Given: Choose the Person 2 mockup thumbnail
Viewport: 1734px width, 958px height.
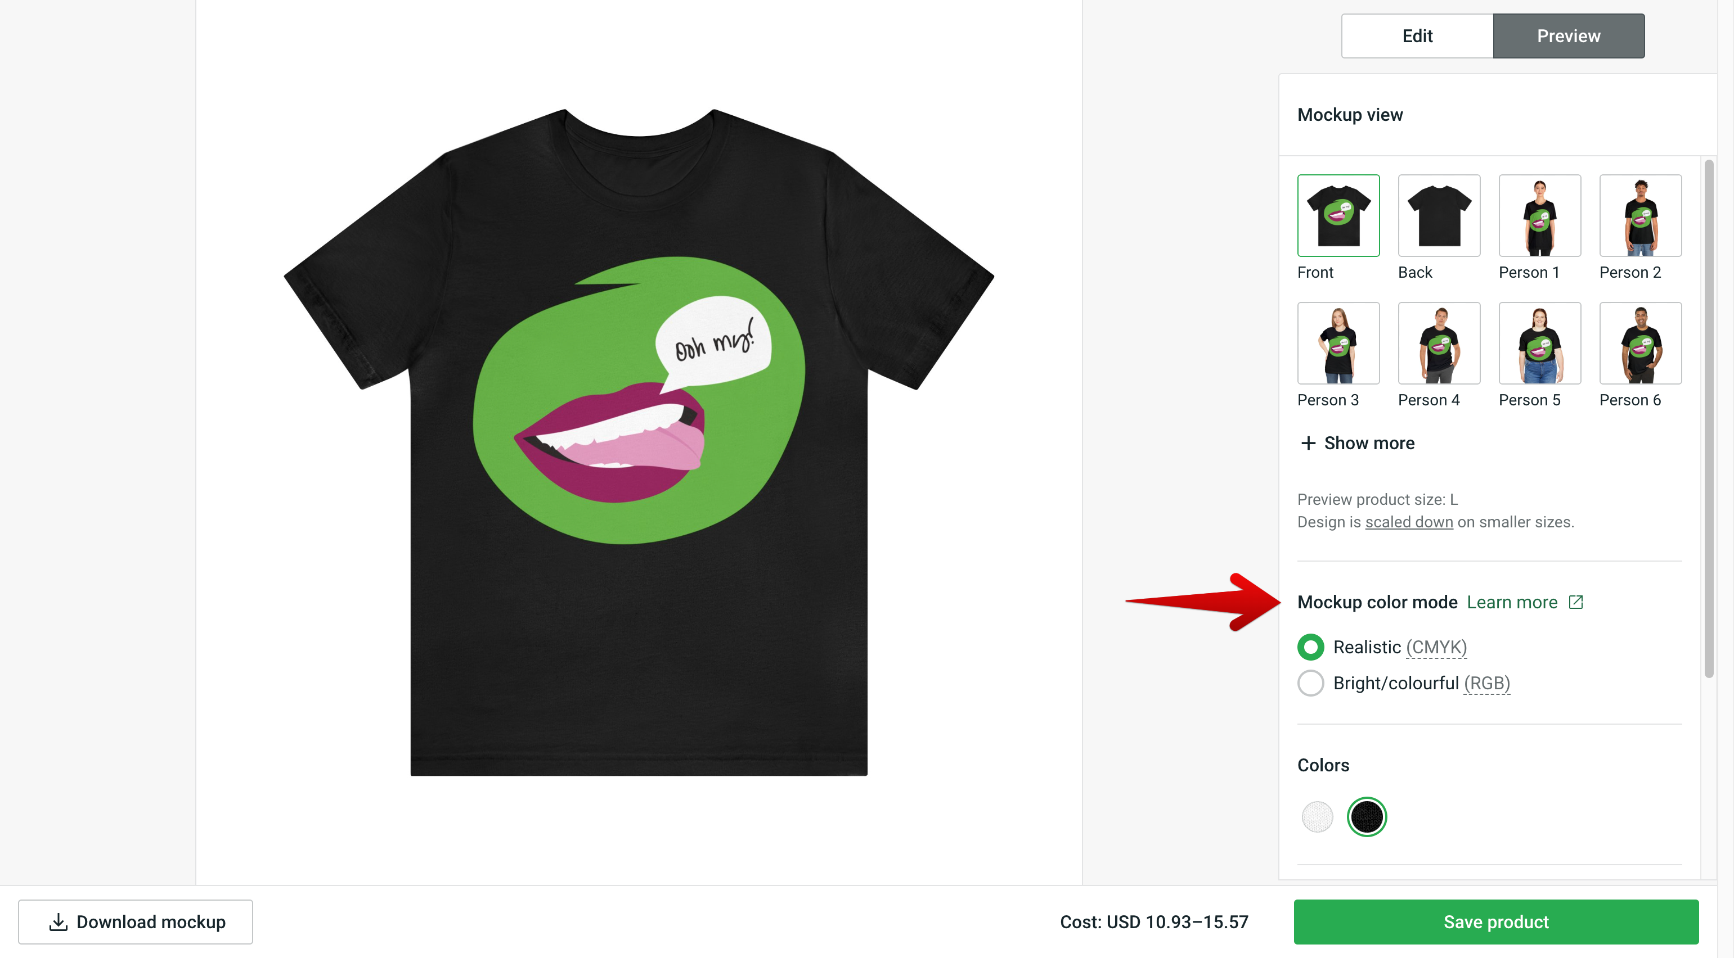Looking at the screenshot, I should [x=1639, y=216].
